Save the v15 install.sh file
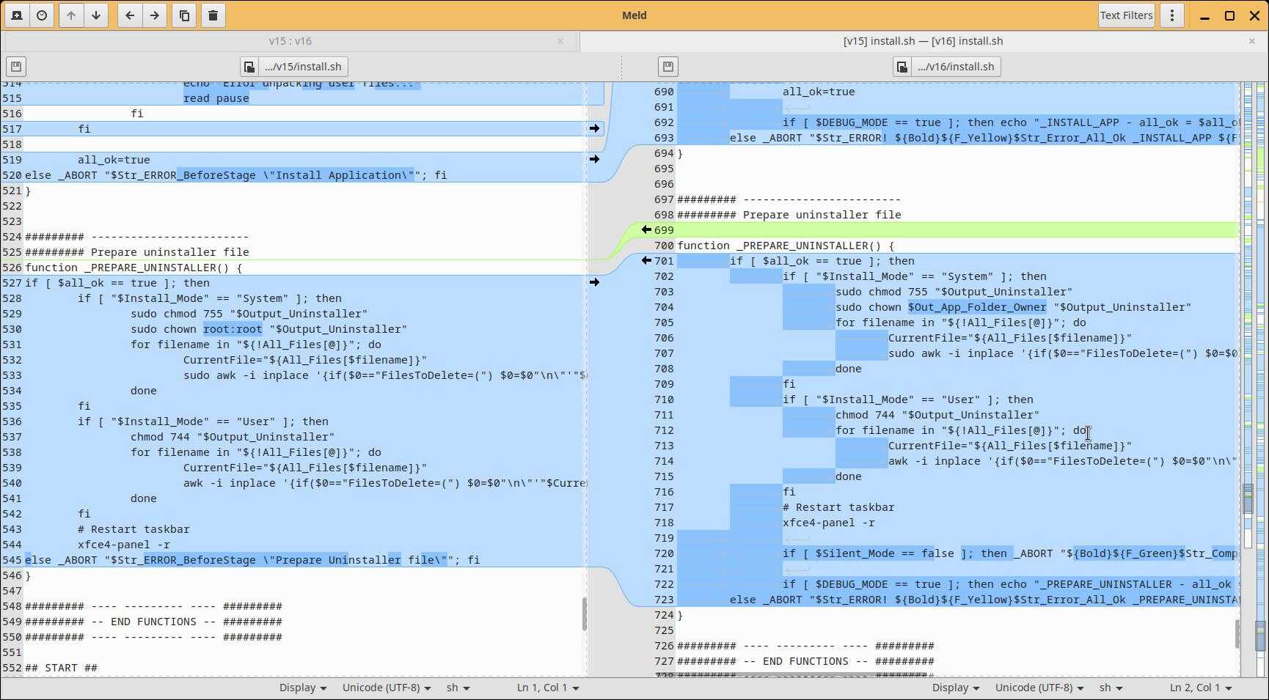 (16, 67)
